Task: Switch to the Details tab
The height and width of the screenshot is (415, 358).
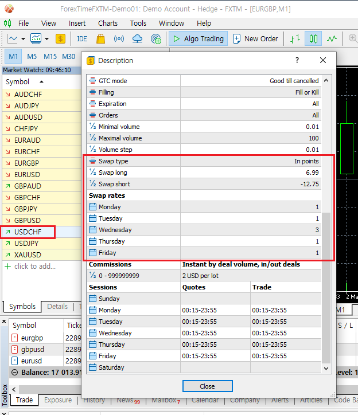Action: point(57,307)
